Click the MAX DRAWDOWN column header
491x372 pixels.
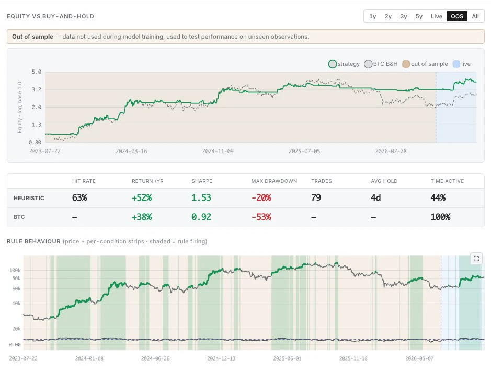(274, 181)
